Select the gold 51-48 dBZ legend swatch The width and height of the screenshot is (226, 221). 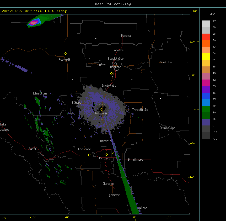click(206, 63)
